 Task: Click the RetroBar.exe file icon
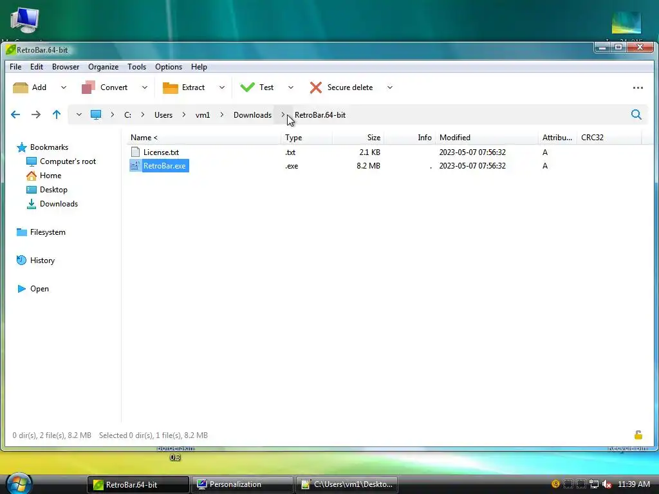[x=135, y=166]
